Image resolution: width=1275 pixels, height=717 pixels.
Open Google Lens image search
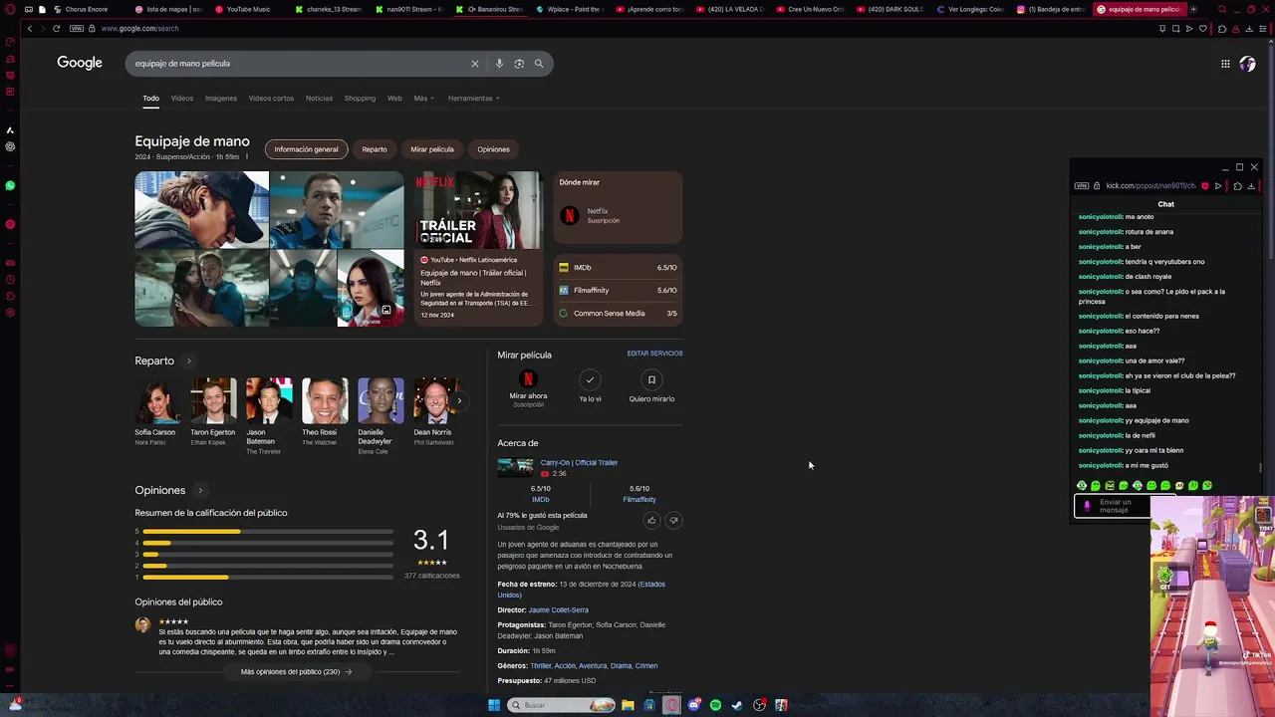pos(519,64)
